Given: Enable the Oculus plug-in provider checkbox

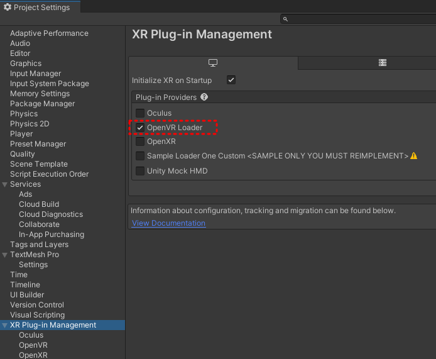Looking at the screenshot, I should coord(140,113).
